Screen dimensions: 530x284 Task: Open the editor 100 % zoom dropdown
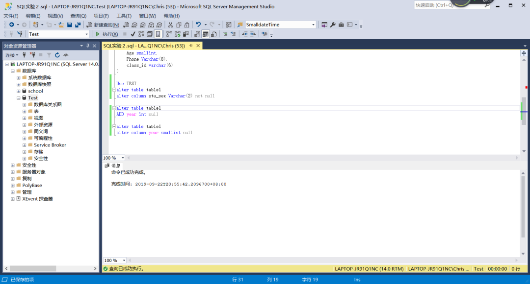[123, 158]
